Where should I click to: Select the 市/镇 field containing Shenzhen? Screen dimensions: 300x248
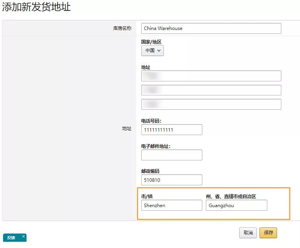pos(172,205)
